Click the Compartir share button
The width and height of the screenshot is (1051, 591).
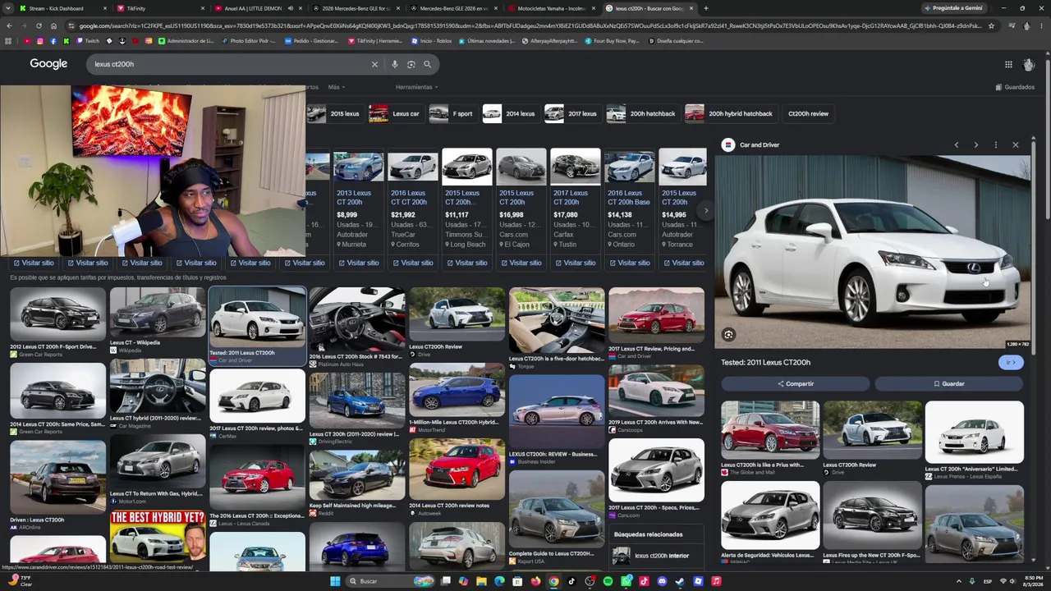(795, 384)
